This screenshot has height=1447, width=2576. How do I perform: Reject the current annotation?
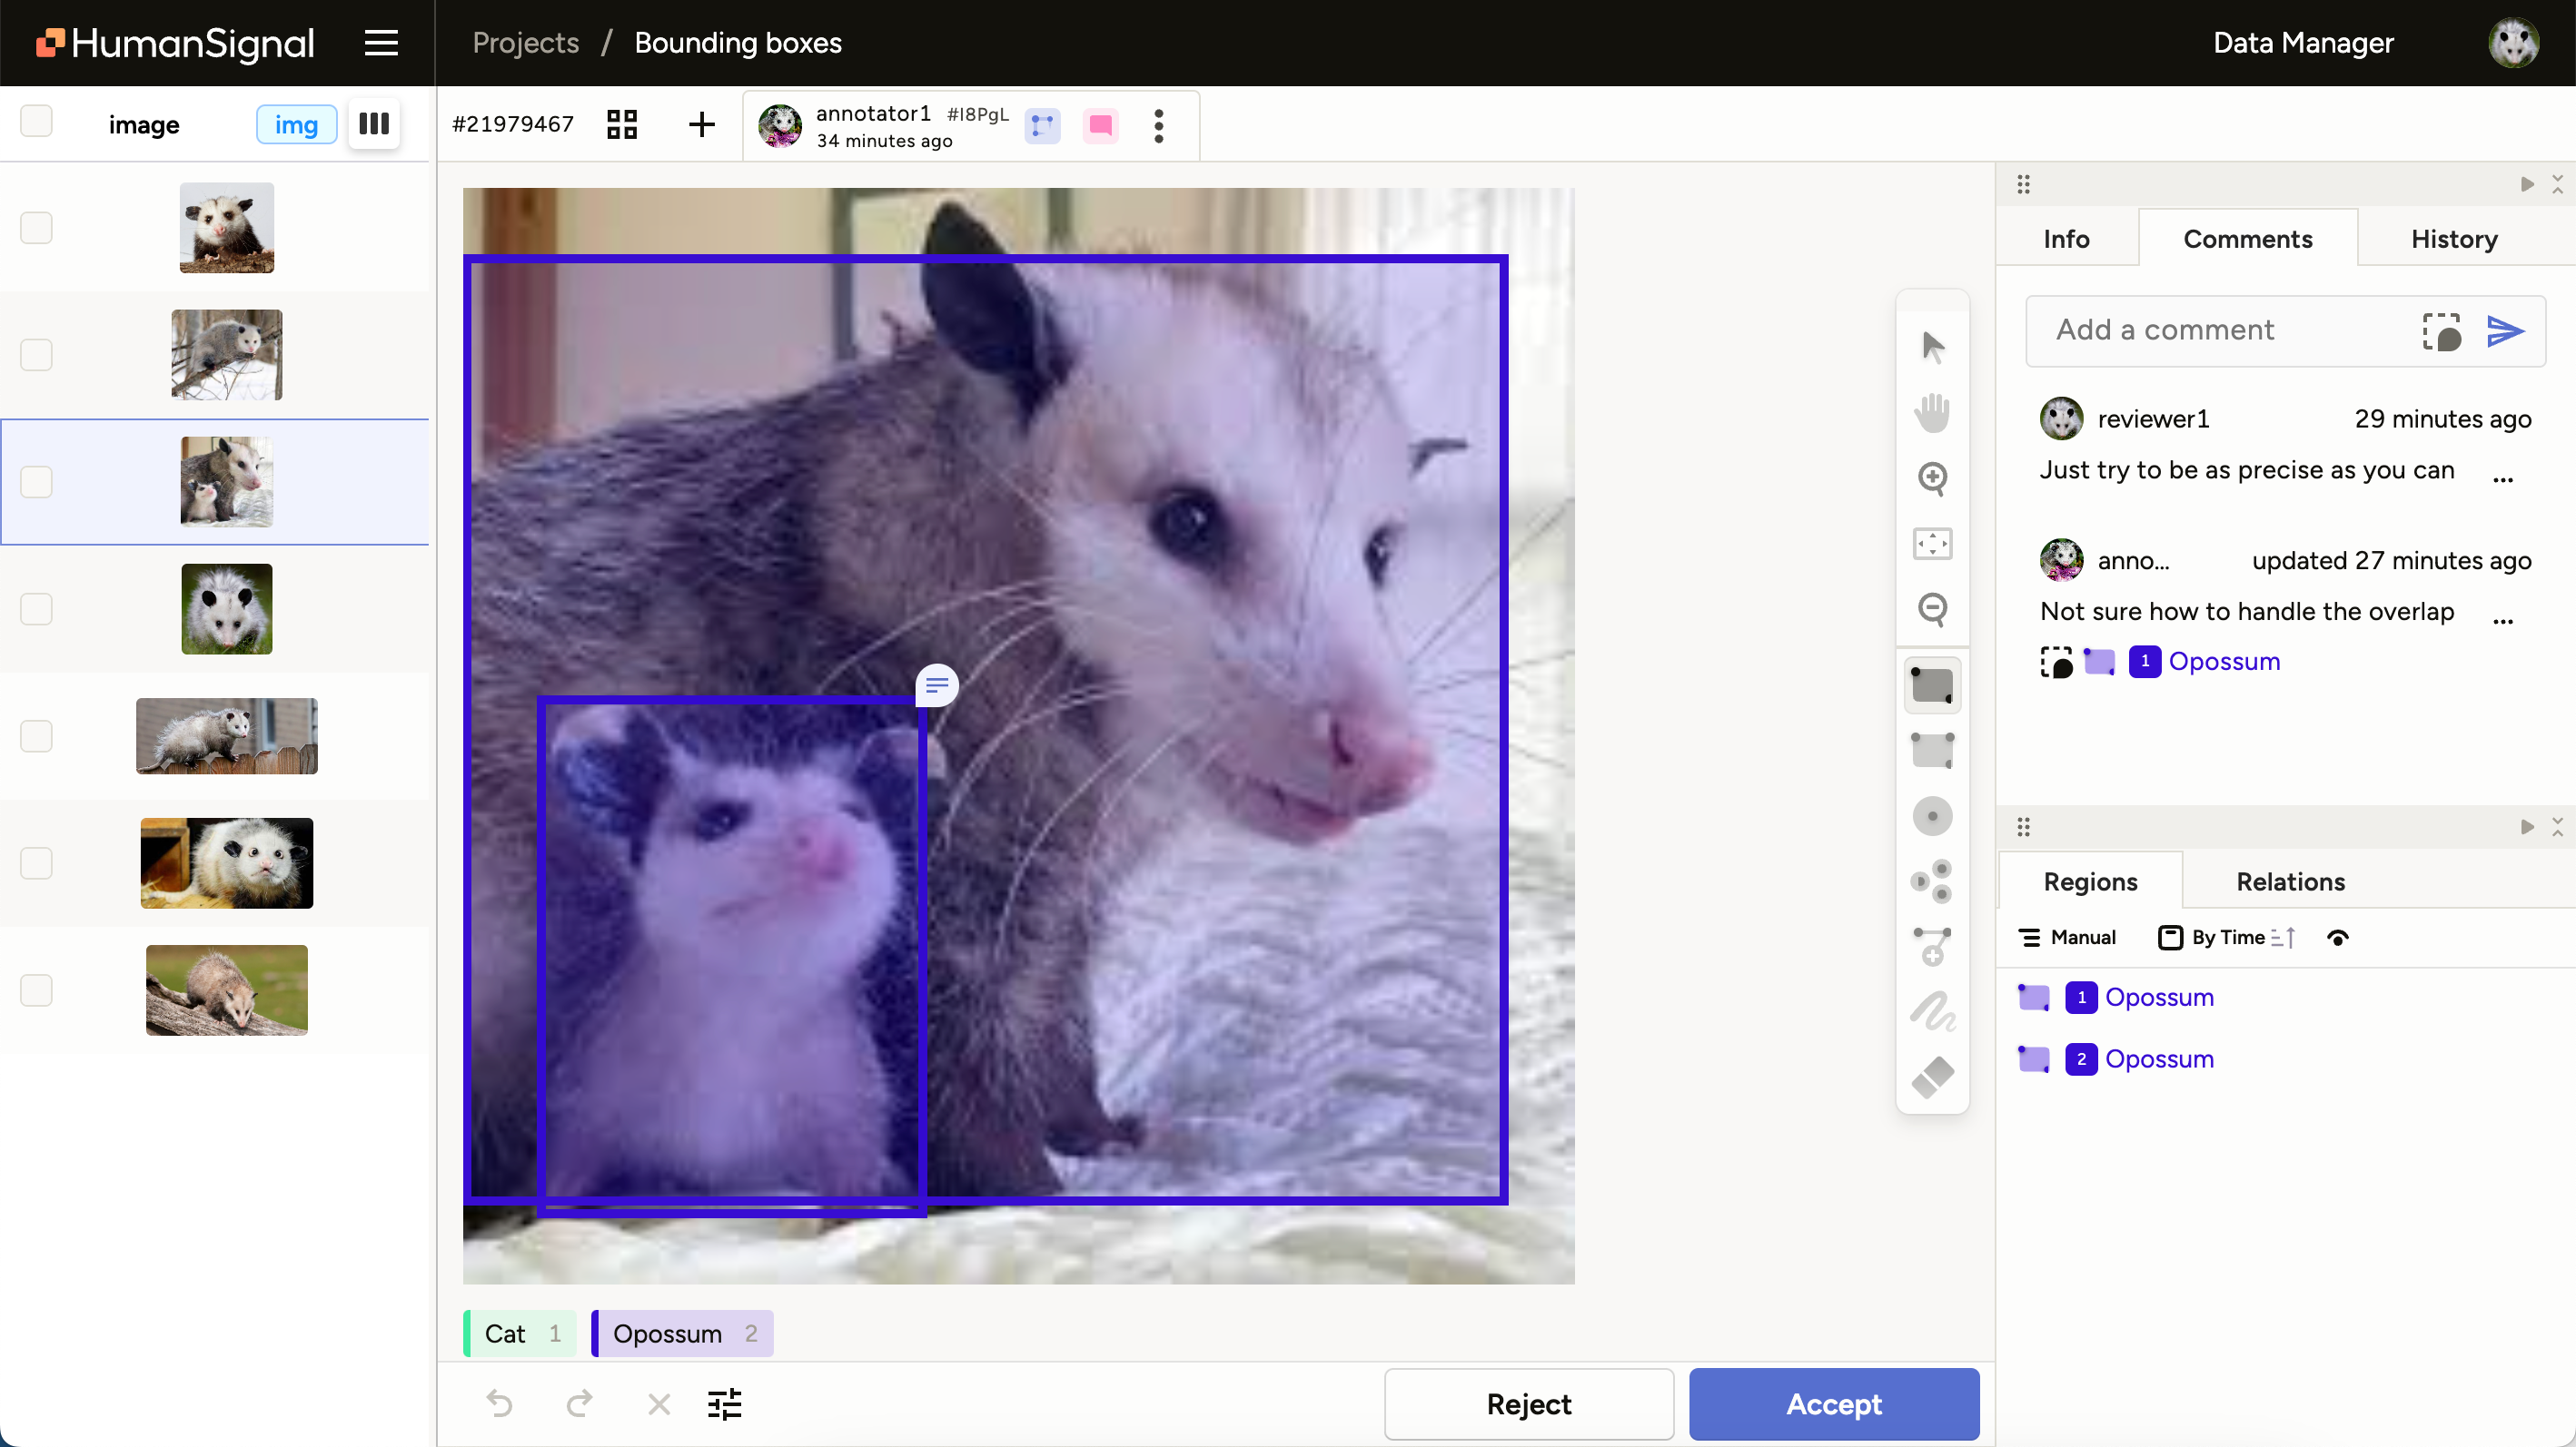coord(1528,1404)
